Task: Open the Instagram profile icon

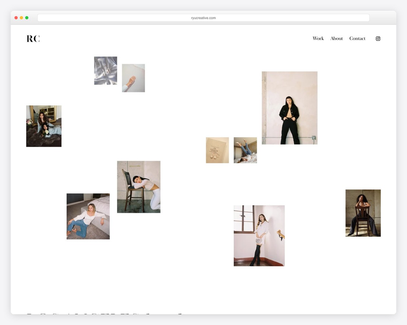Action: tap(378, 38)
